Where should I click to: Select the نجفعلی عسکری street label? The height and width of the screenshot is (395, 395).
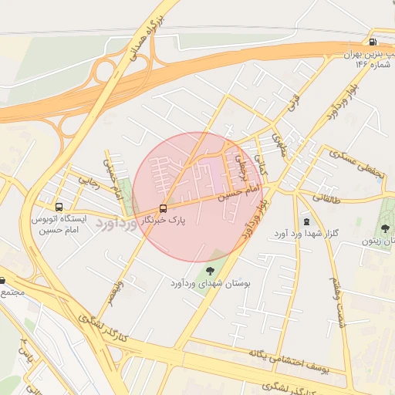pyautogui.click(x=356, y=164)
